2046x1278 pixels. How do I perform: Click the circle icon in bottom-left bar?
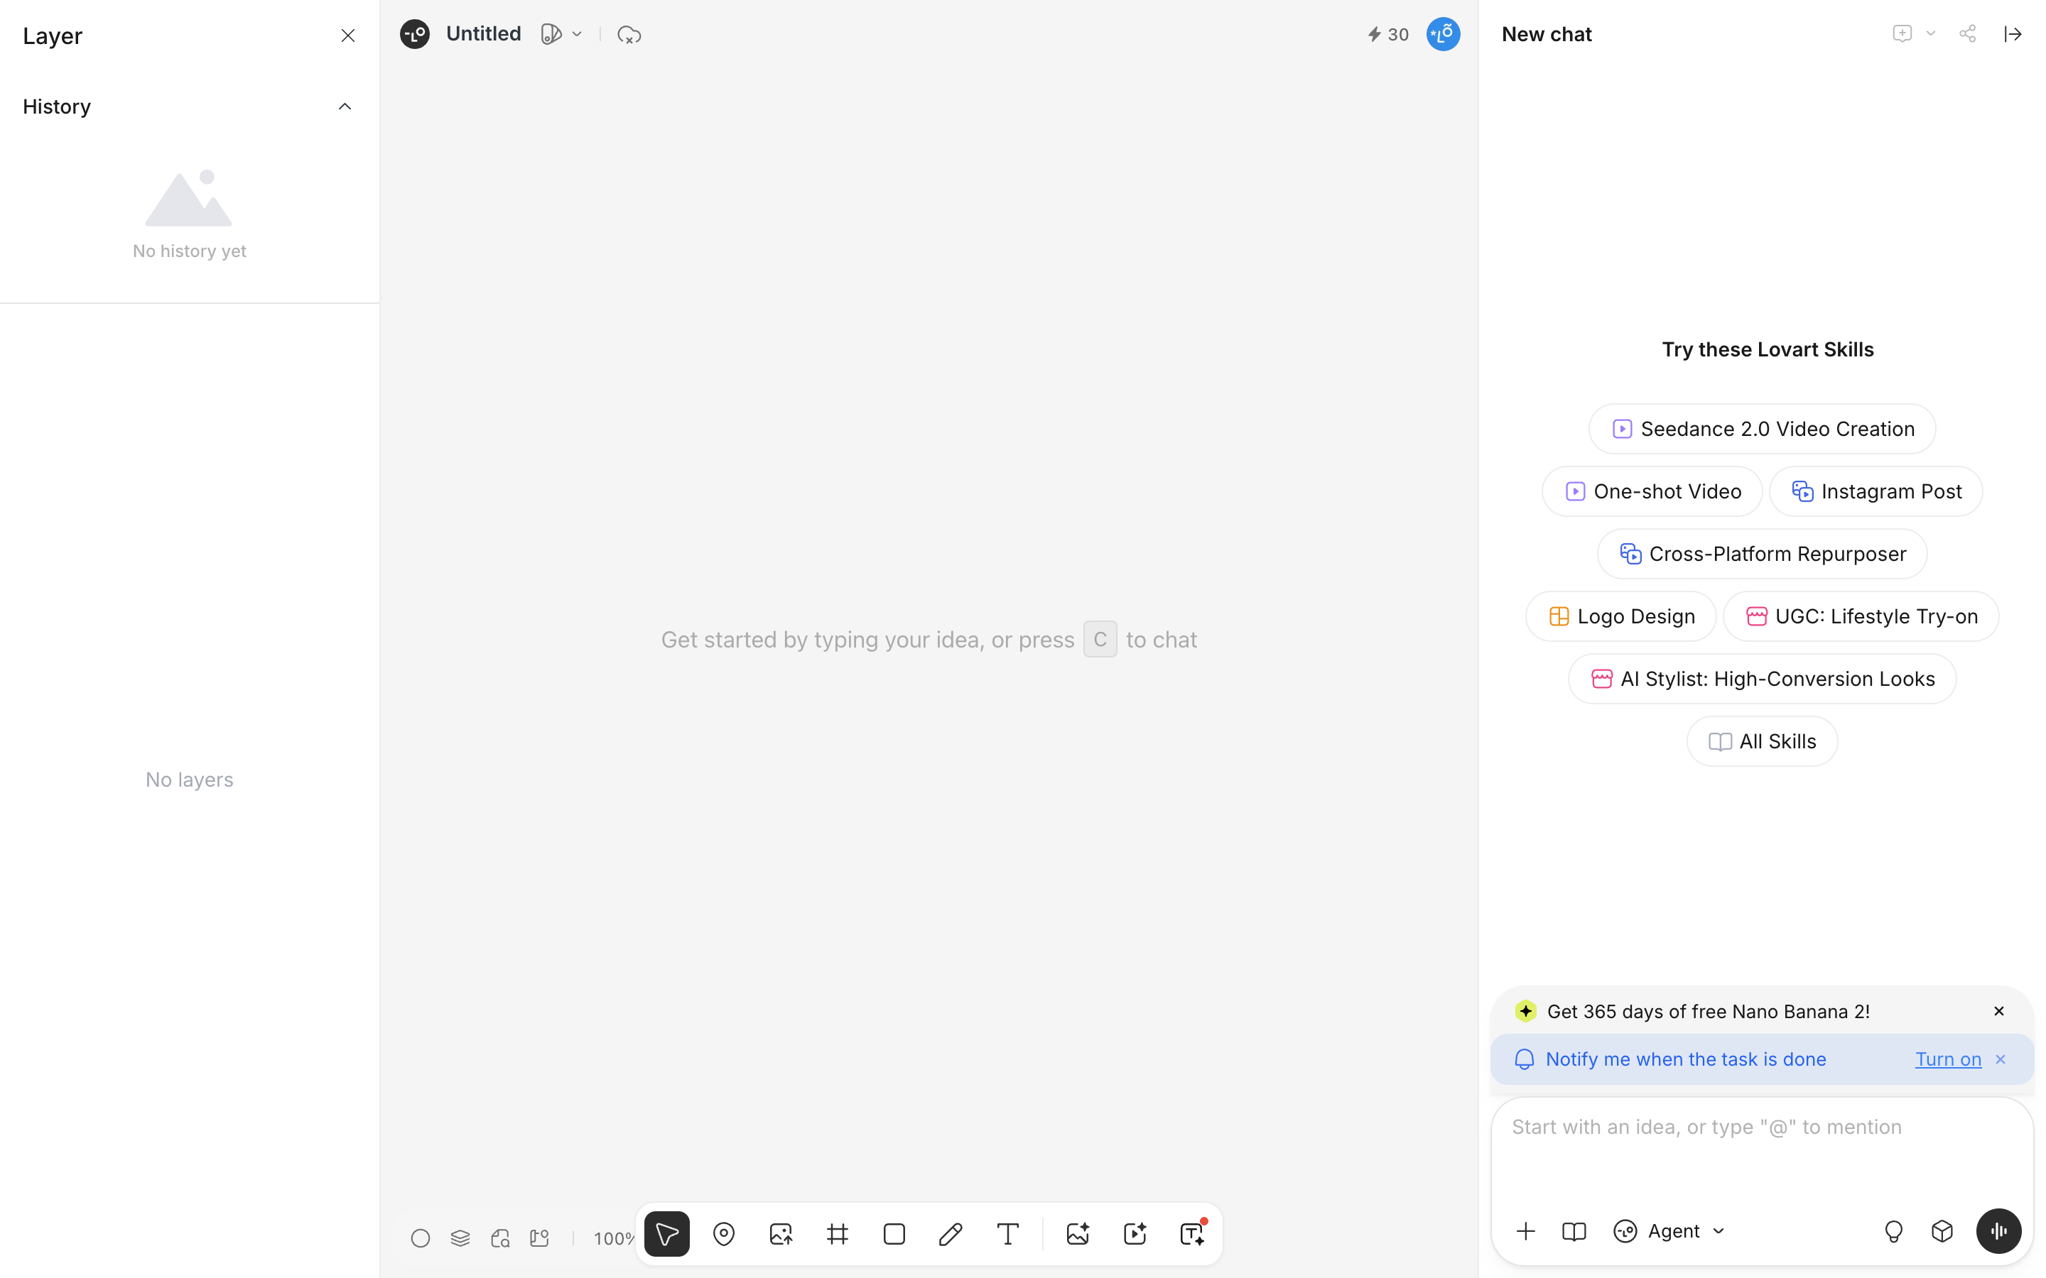pos(420,1238)
